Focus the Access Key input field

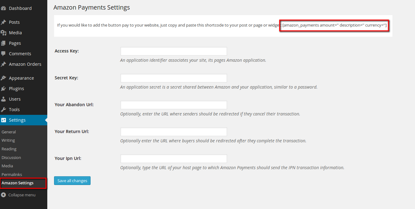point(174,51)
